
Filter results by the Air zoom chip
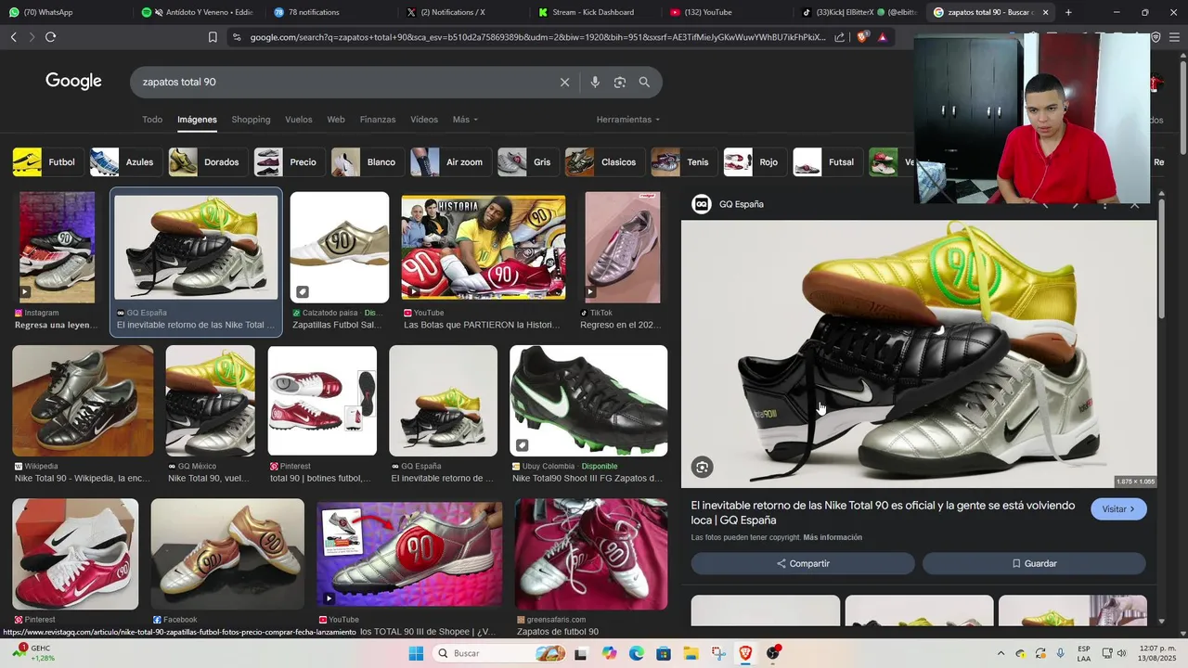click(449, 162)
